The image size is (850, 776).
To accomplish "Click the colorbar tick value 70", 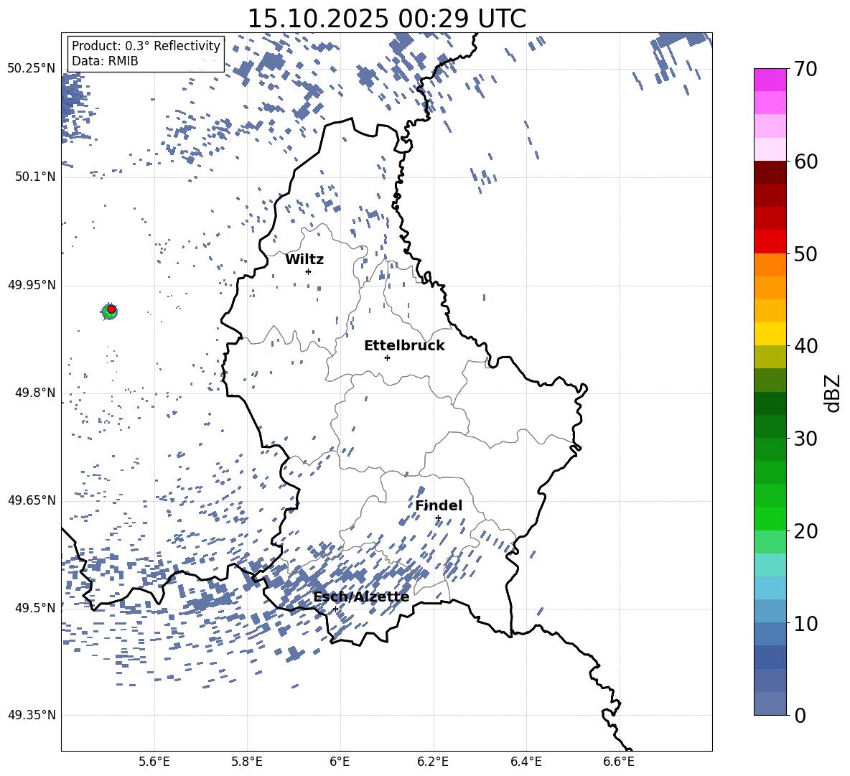I will [805, 69].
